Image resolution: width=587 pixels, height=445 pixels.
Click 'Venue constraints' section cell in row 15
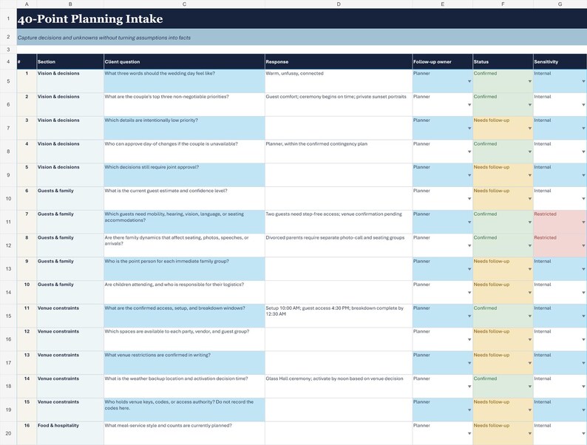click(70, 316)
